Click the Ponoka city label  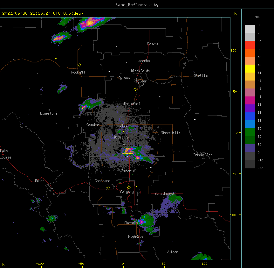pyautogui.click(x=153, y=43)
